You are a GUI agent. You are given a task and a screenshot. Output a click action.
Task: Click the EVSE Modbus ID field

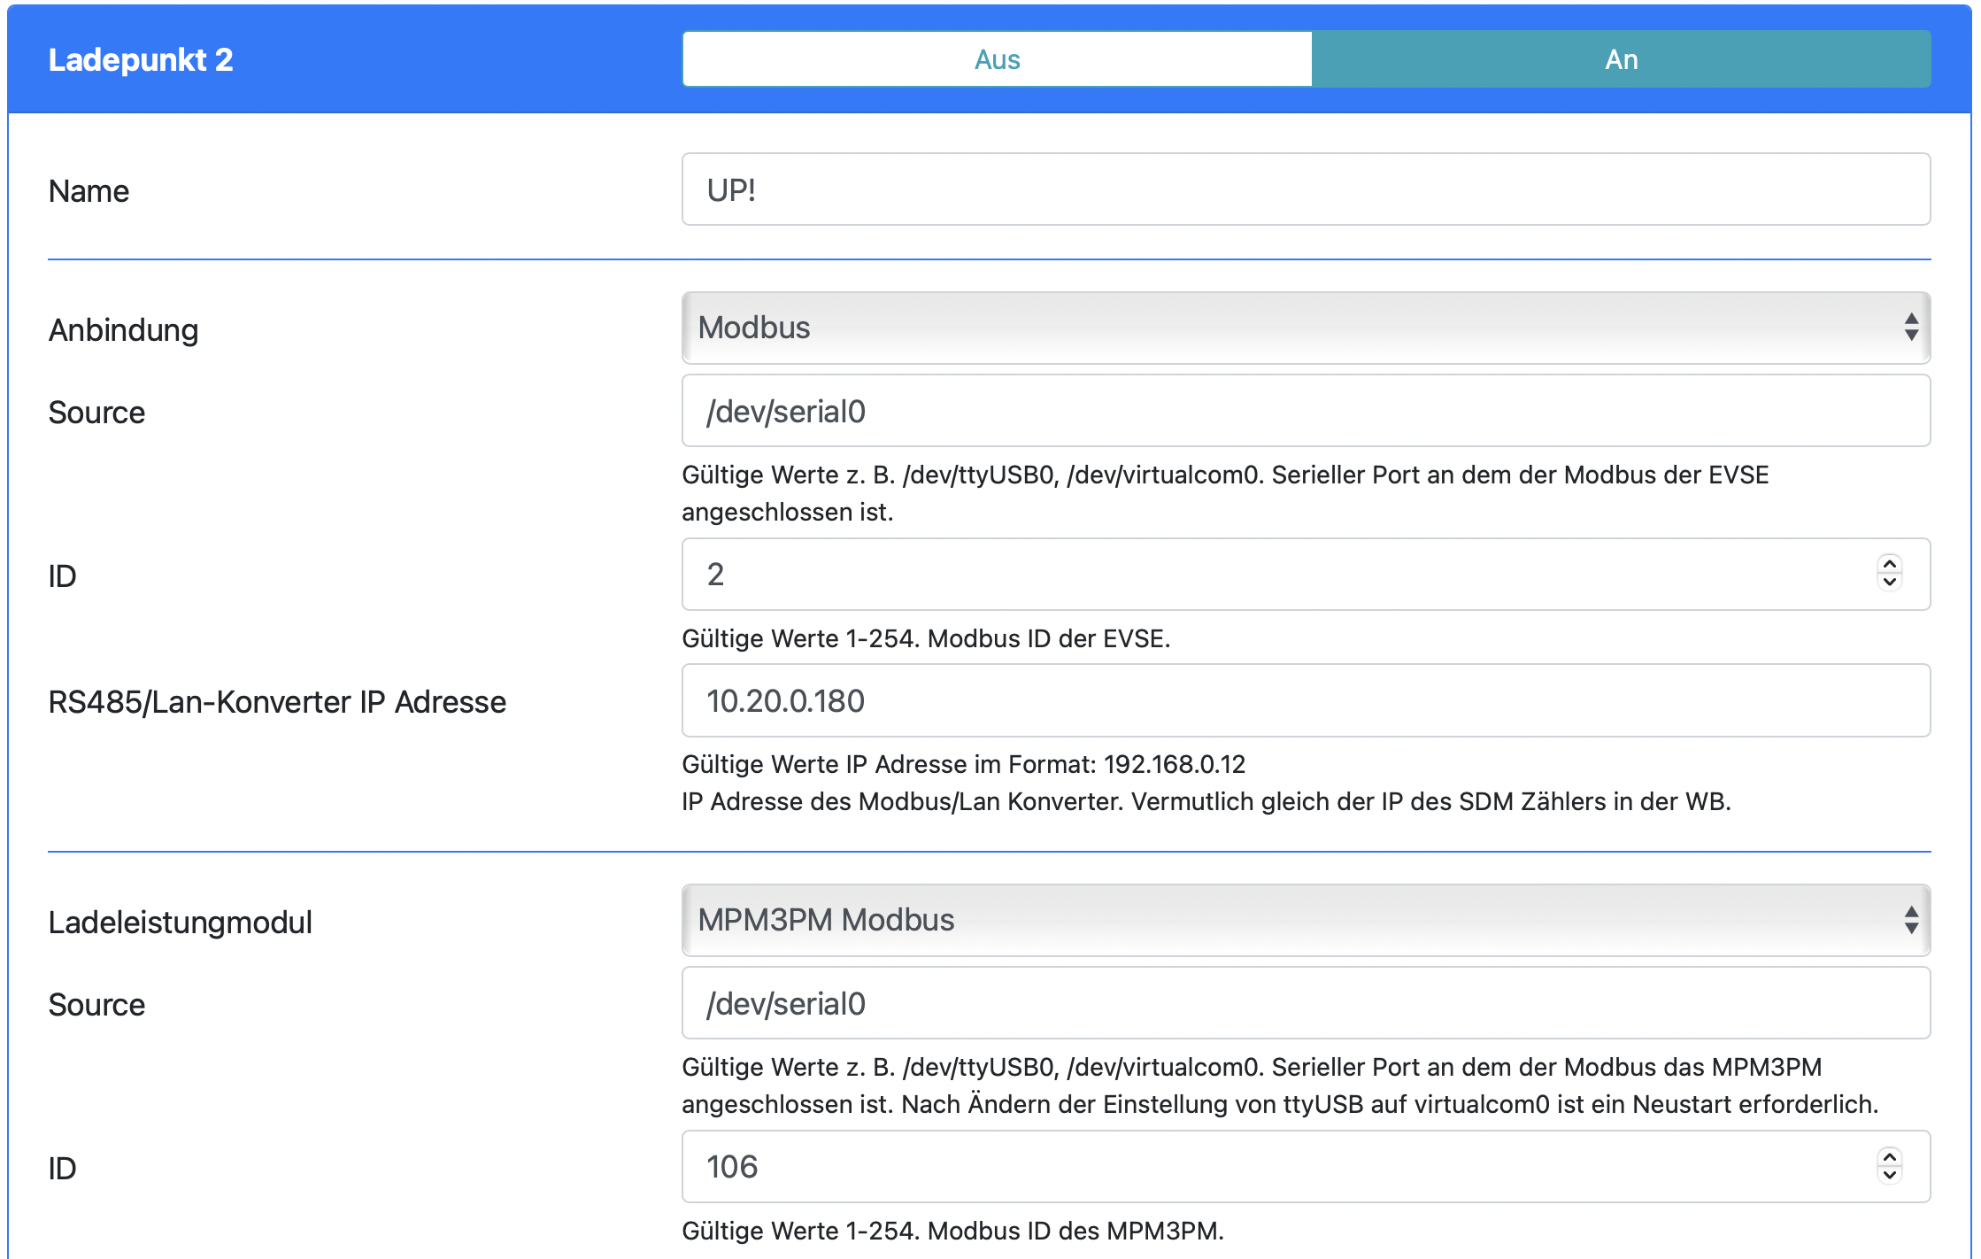tap(1275, 575)
